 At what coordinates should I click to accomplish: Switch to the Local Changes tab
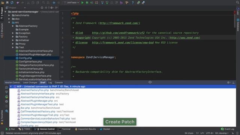[30, 82]
